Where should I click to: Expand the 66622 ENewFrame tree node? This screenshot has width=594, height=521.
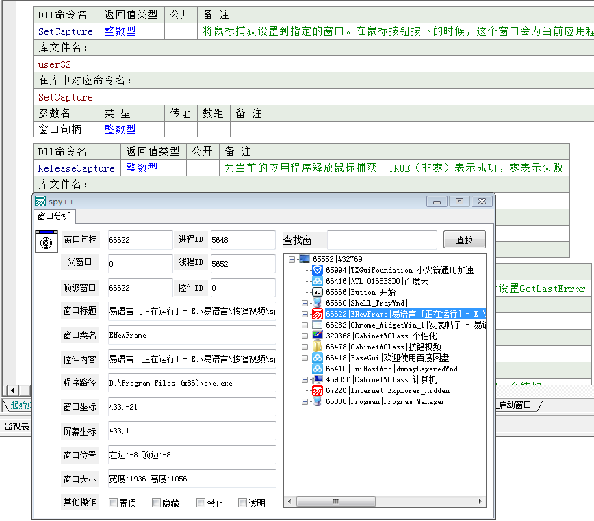pyautogui.click(x=305, y=314)
